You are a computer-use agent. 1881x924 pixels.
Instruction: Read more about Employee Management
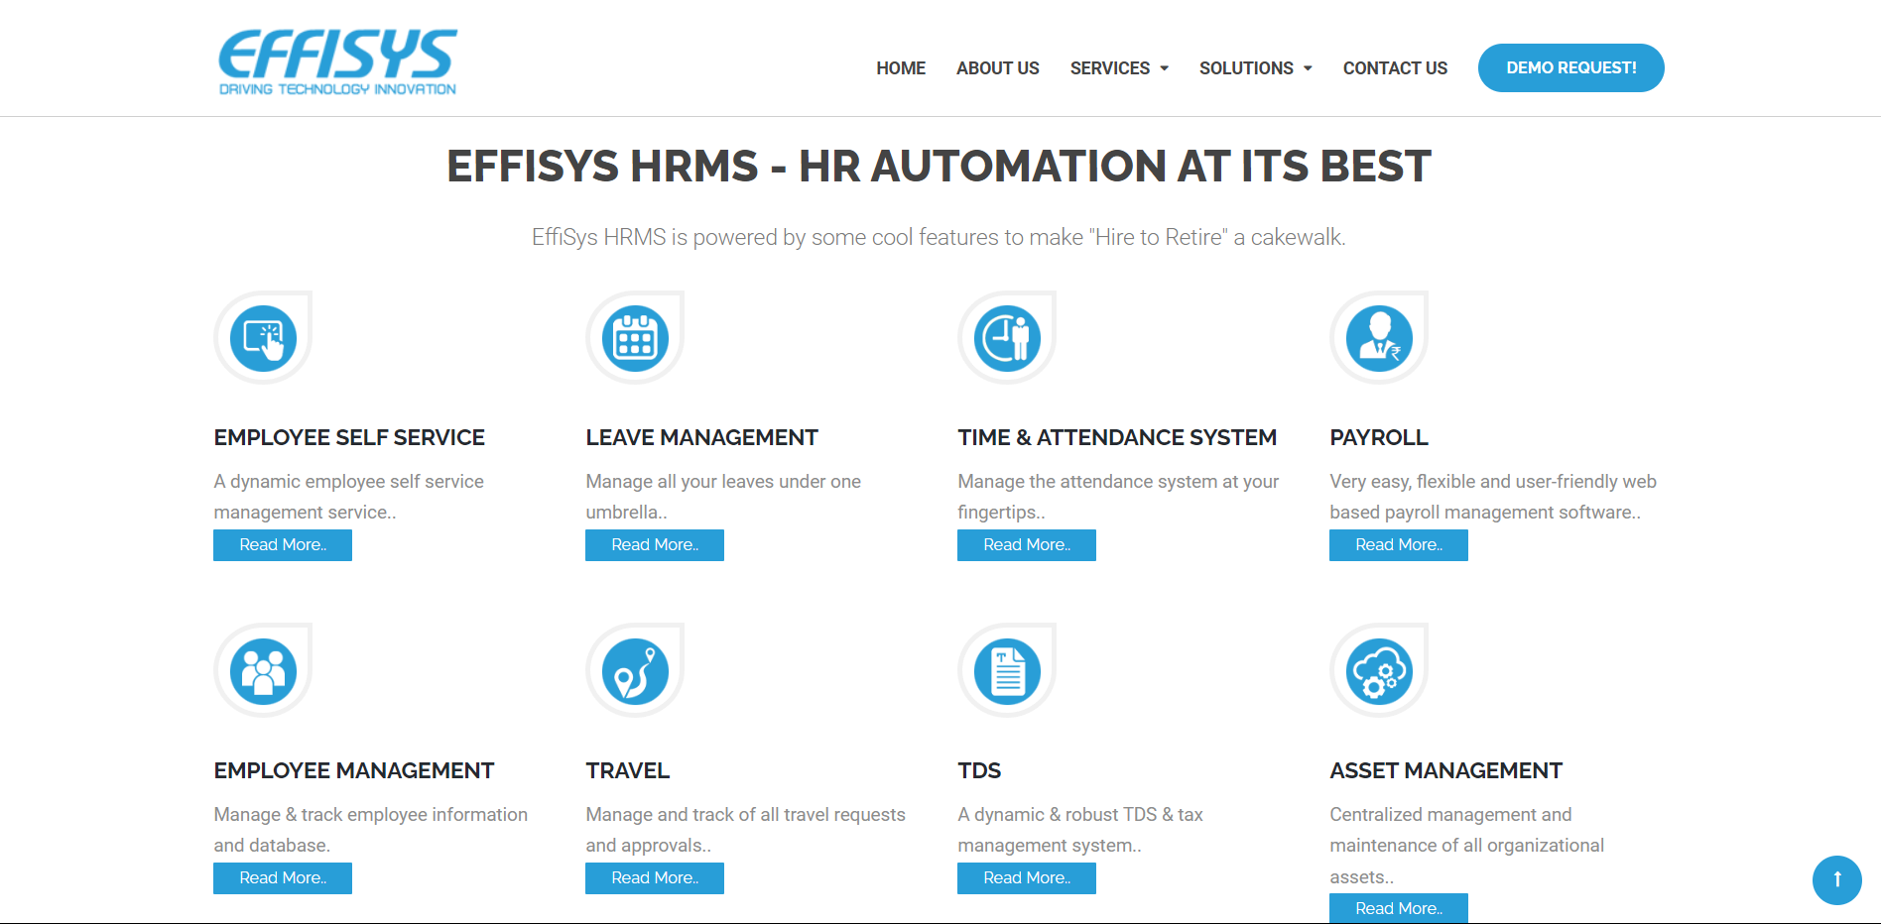click(283, 878)
